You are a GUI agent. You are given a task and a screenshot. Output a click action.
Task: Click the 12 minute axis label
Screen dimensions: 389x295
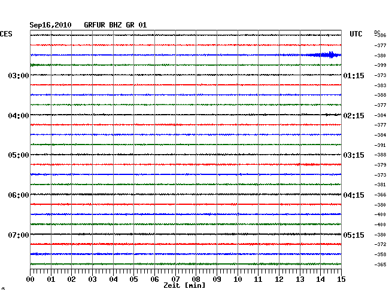point(279,279)
